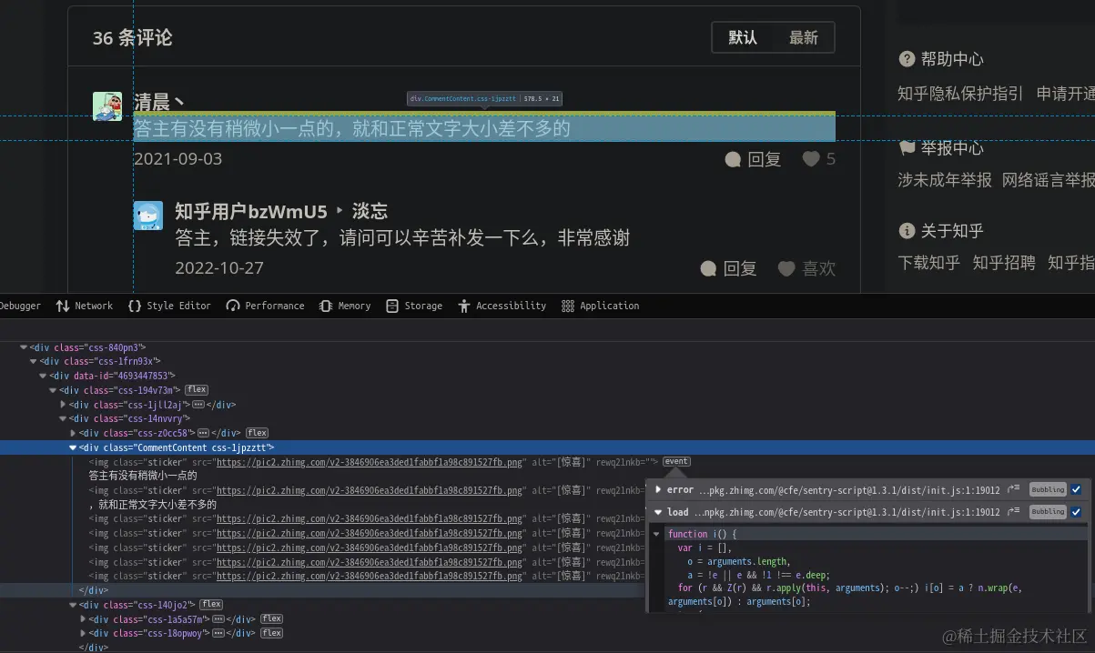The height and width of the screenshot is (653, 1095).
Task: Expand the css-z0cc58 div node
Action: 73,433
